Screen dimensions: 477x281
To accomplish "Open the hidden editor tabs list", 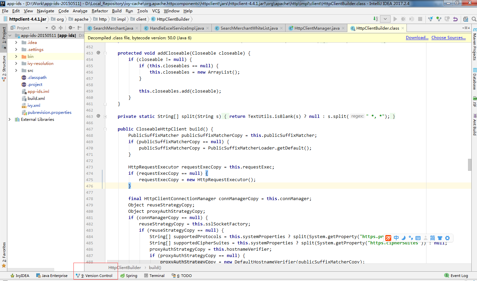I will [466, 28].
